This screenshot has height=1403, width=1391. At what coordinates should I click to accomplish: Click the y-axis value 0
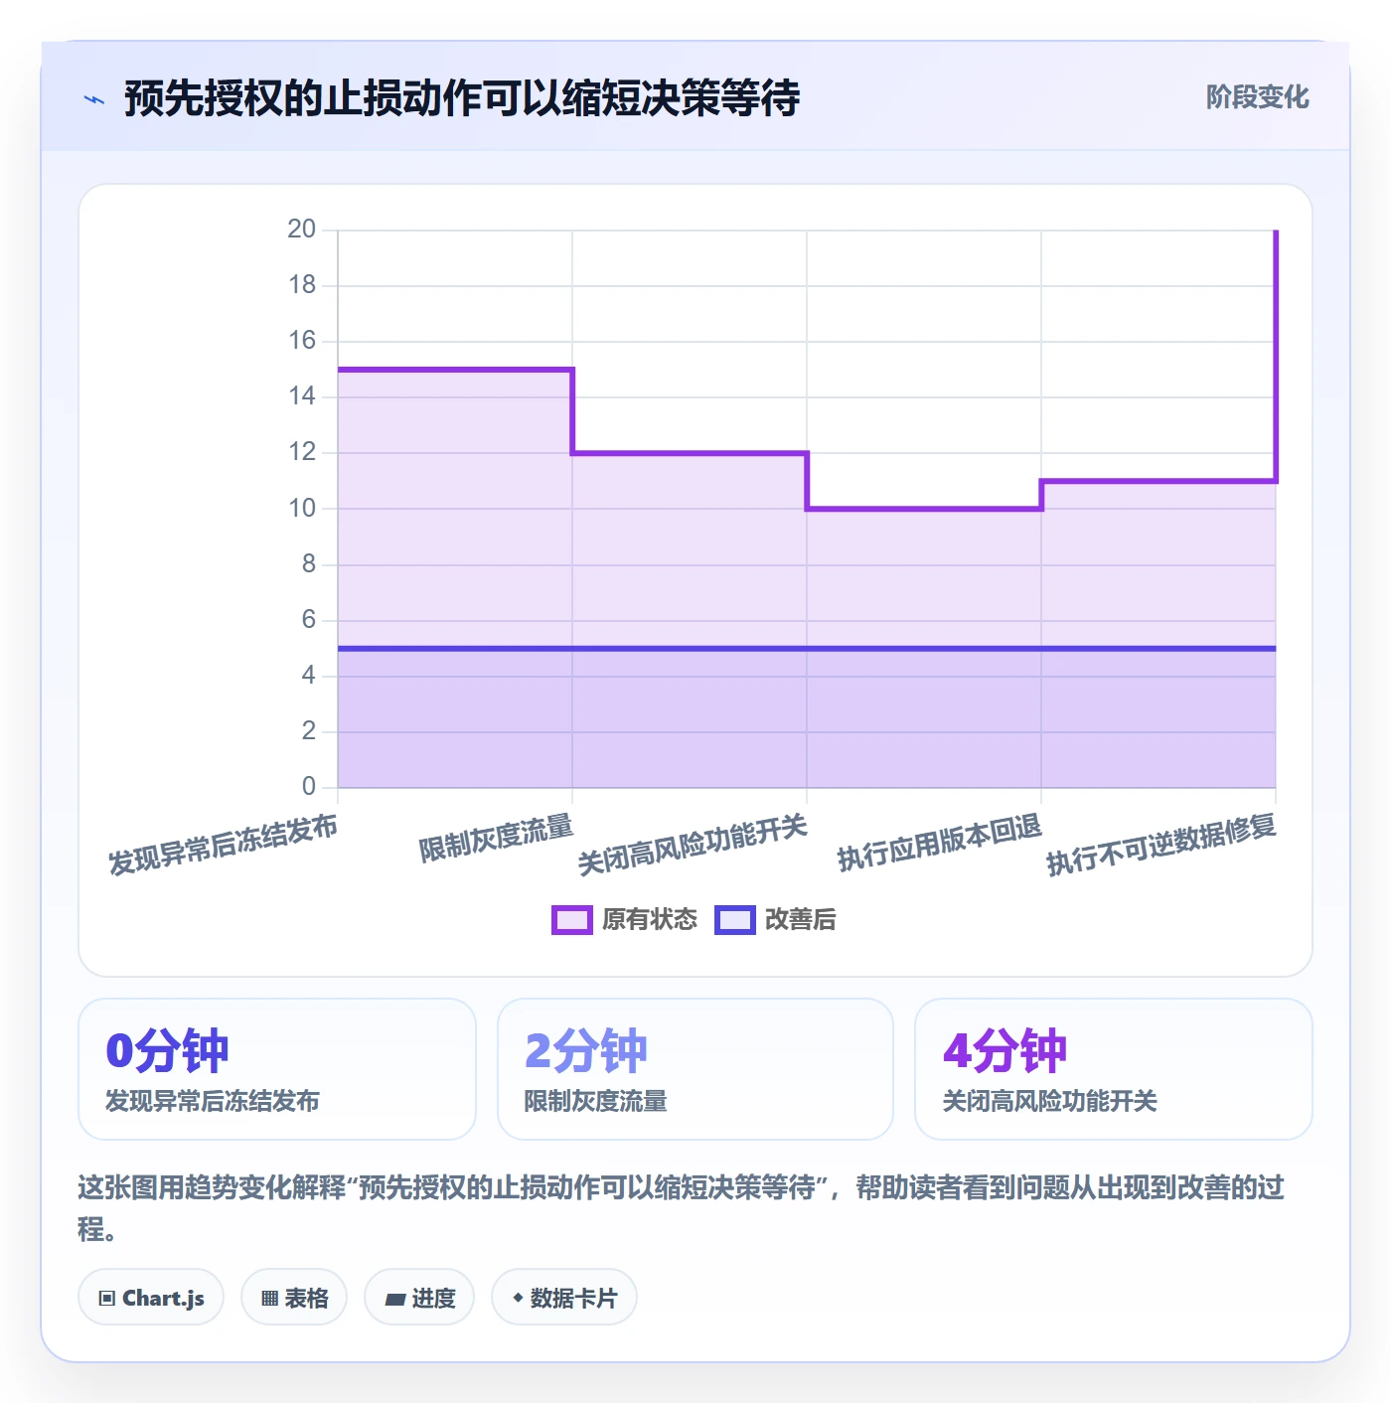coord(309,787)
